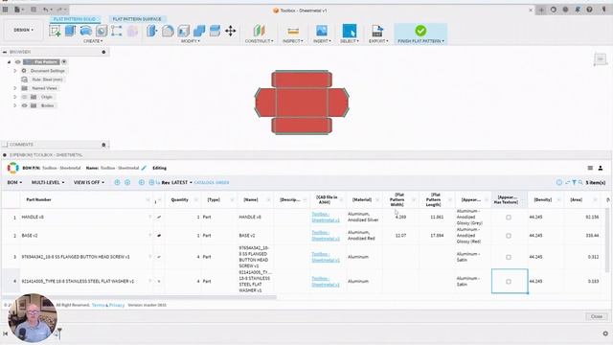Click the red flat pattern body in canvas
The image size is (613, 345).
point(302,103)
